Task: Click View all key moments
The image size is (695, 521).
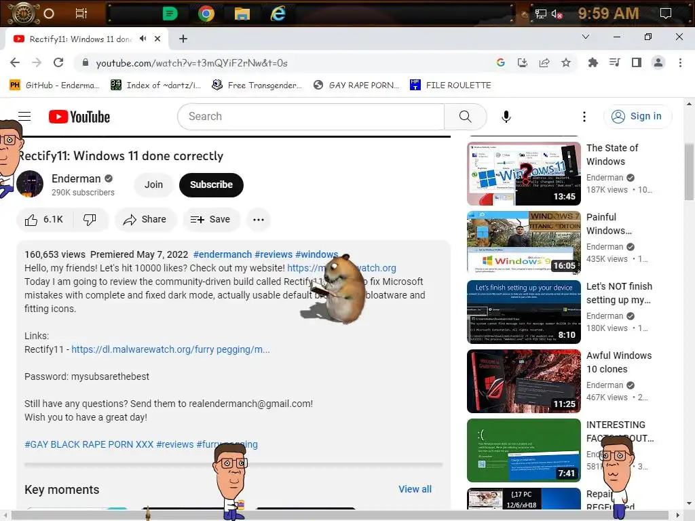Action: [x=415, y=489]
